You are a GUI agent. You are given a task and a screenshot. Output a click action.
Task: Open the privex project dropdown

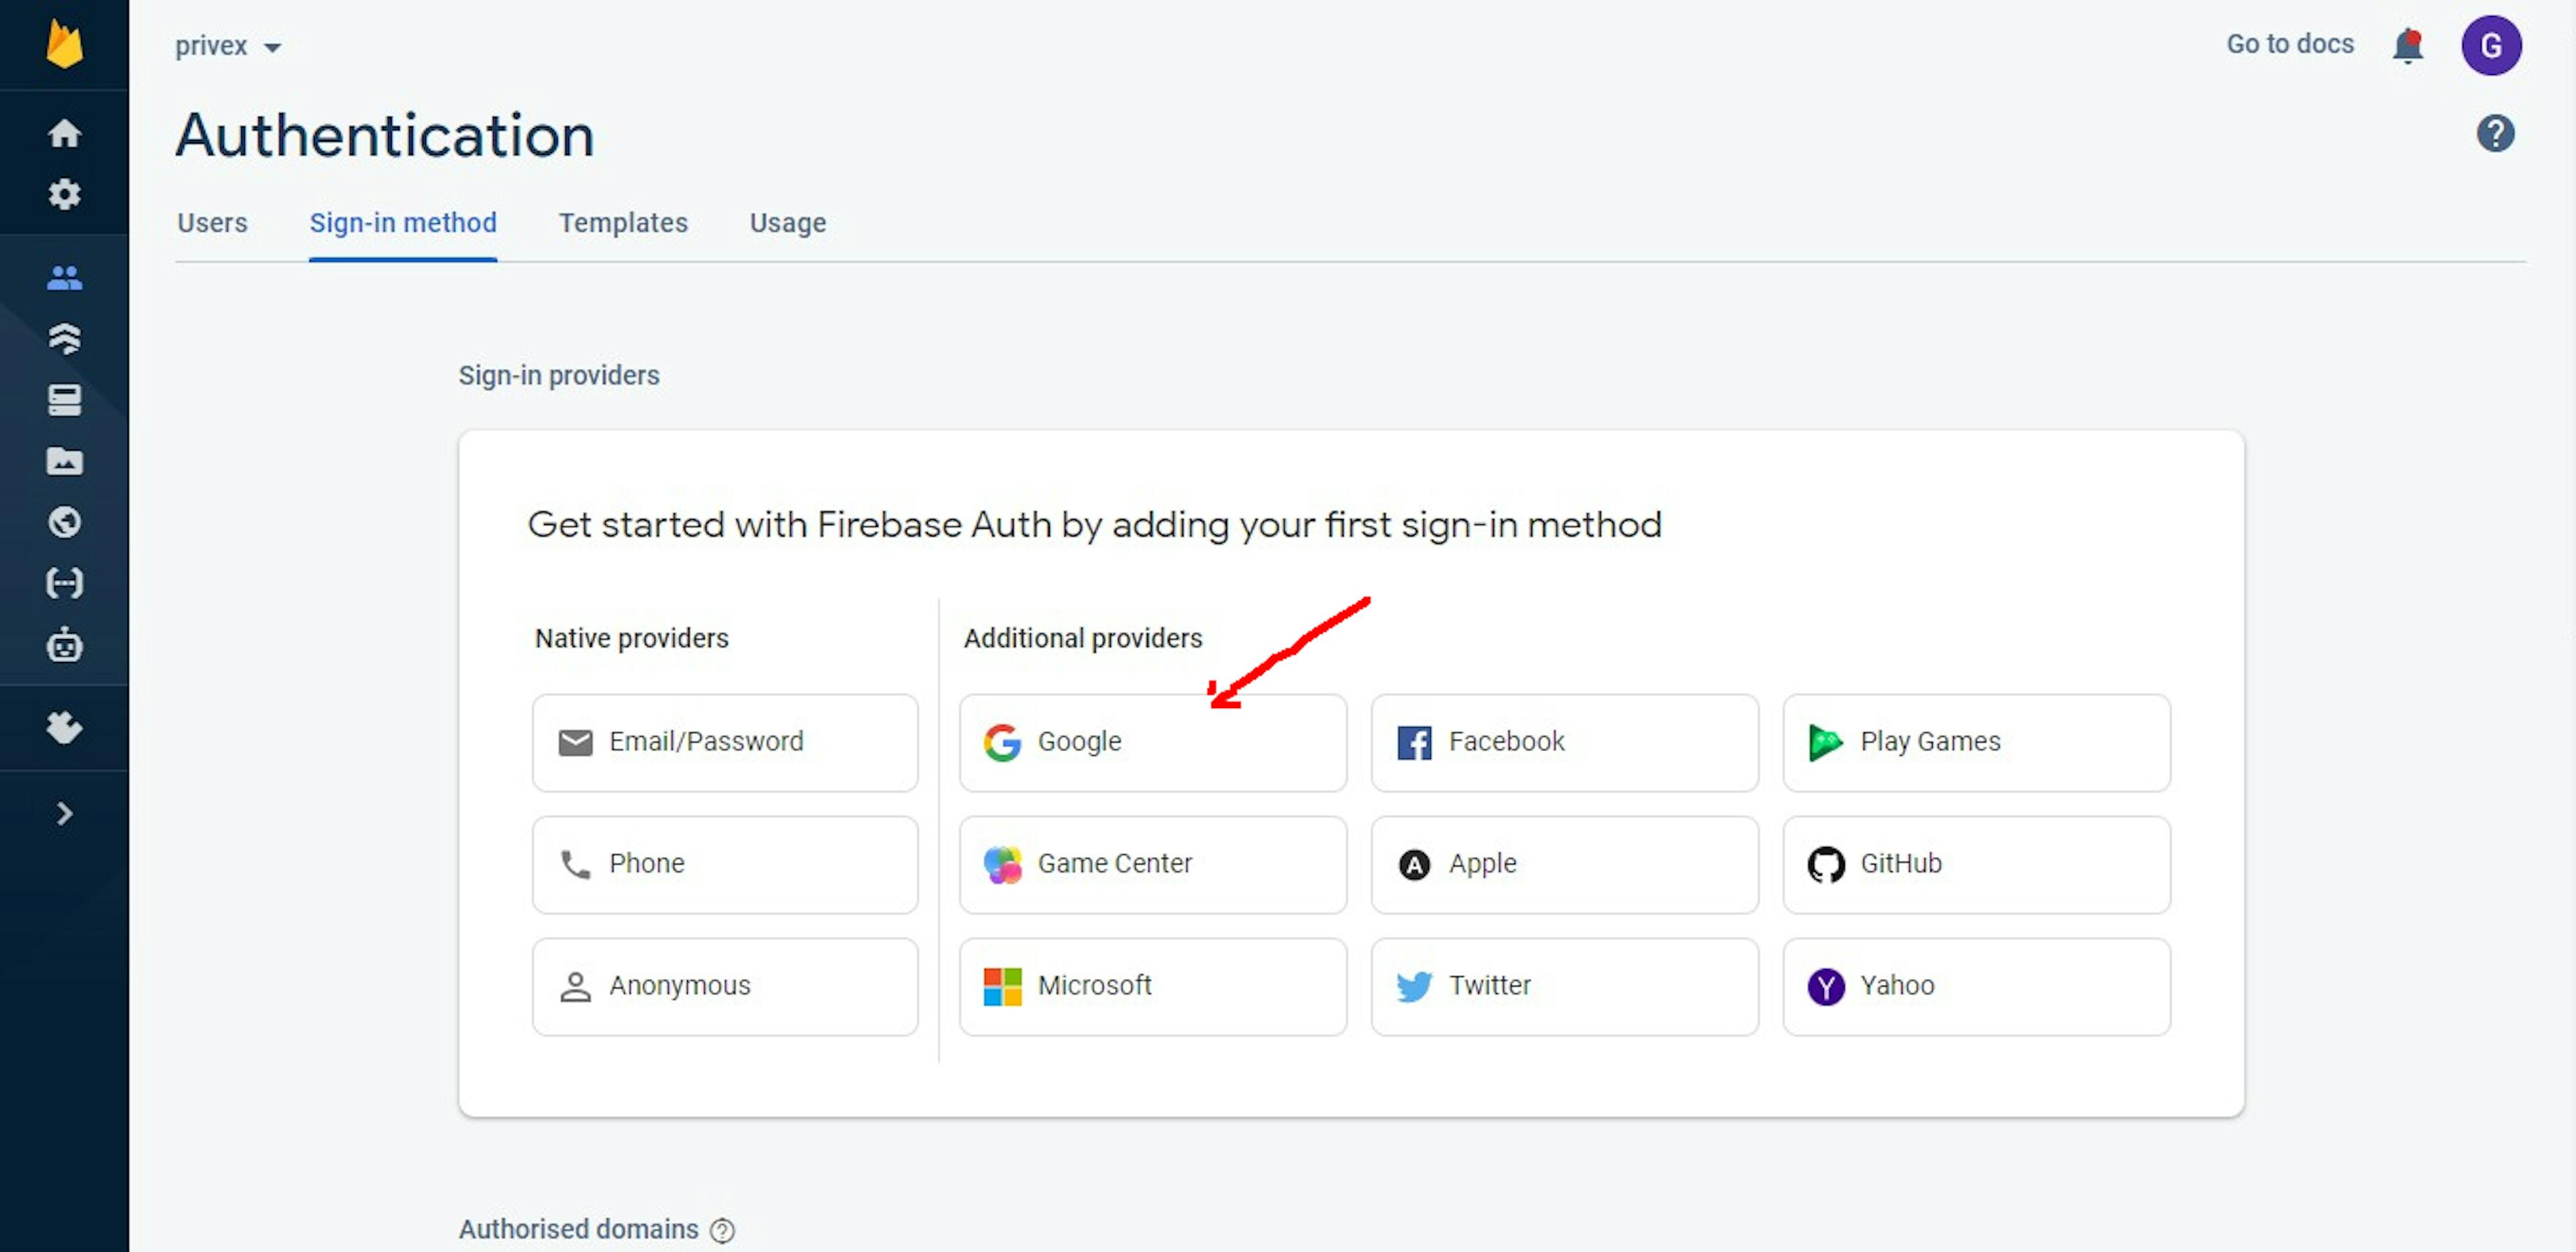click(x=229, y=46)
